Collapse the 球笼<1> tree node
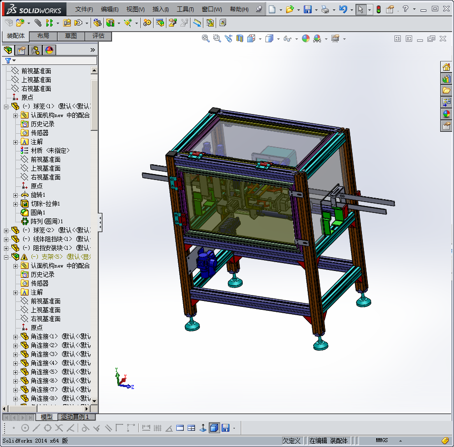The image size is (454, 447). pos(6,107)
